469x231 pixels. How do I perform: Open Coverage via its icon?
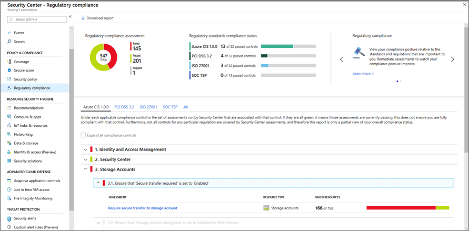tap(9, 62)
